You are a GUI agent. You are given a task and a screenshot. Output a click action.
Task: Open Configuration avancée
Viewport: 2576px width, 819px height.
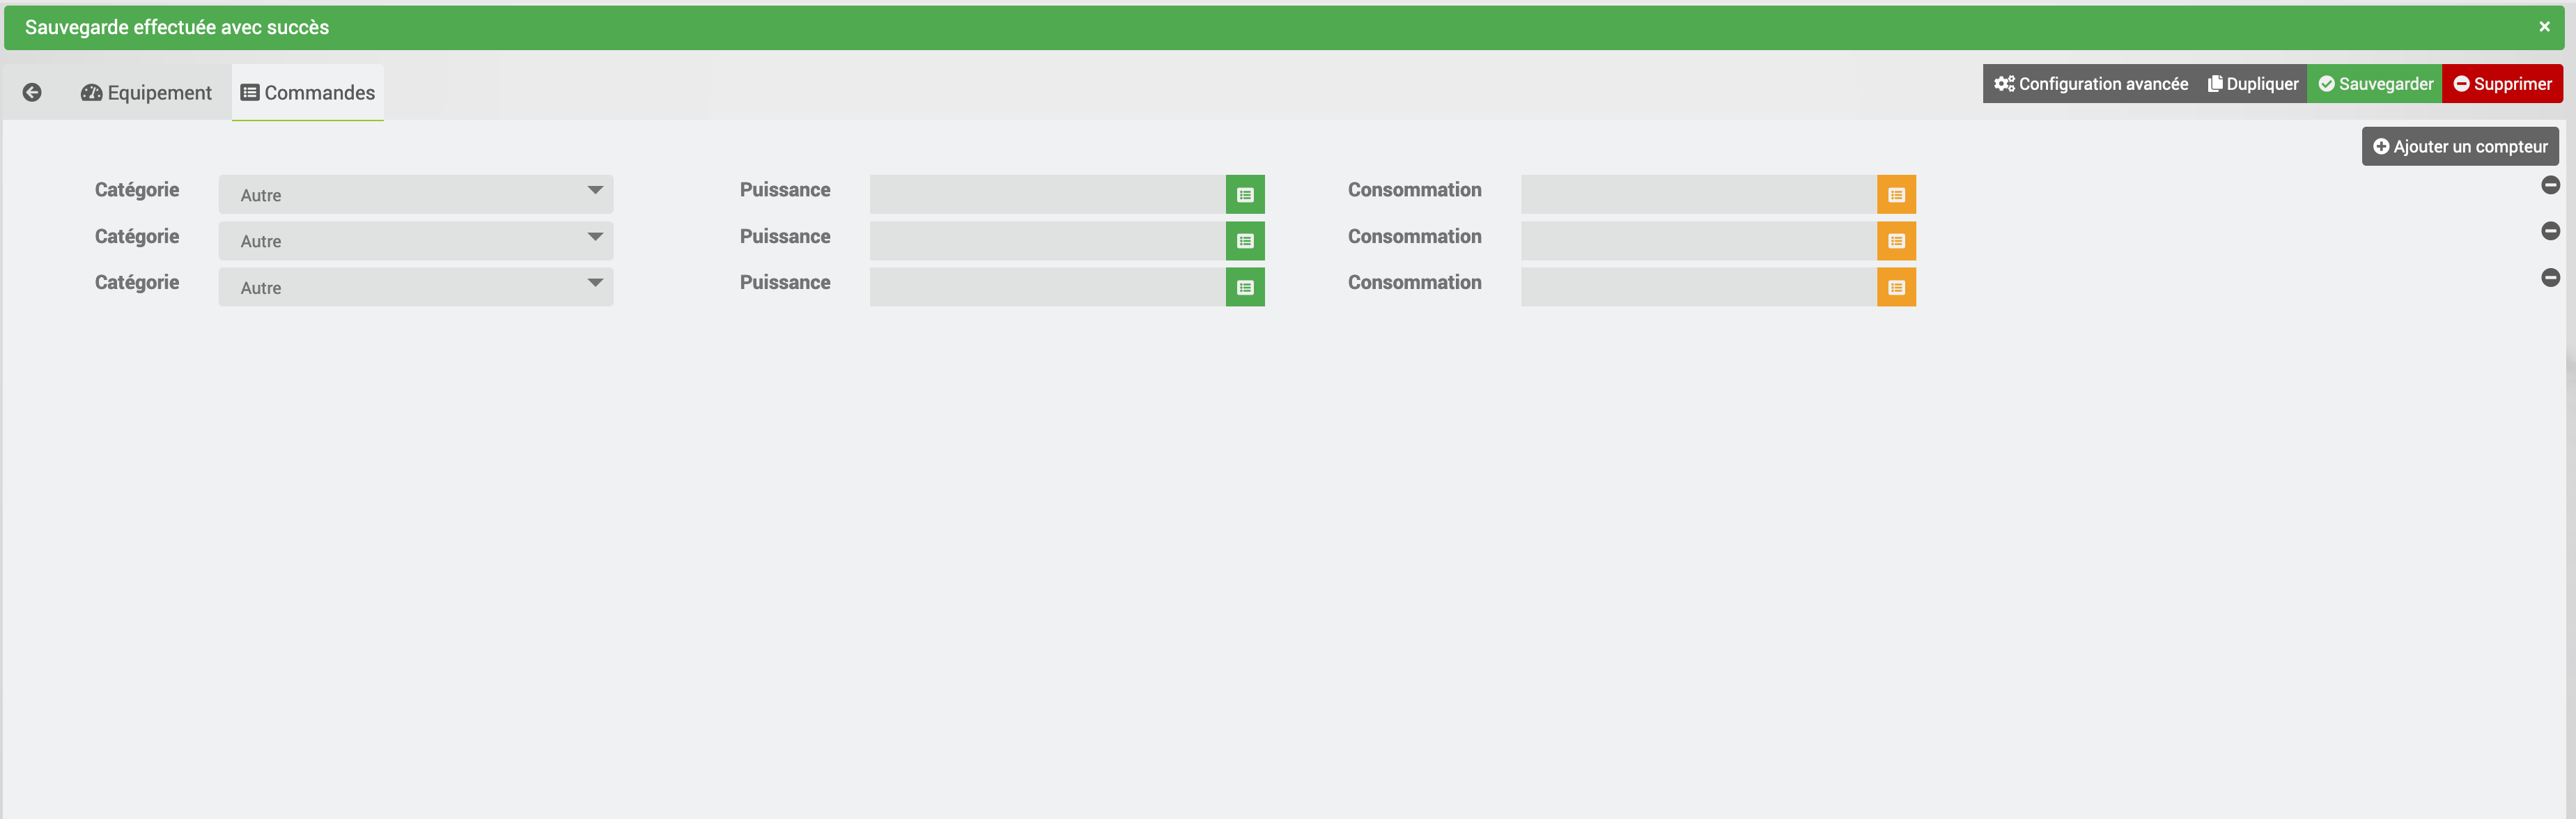(x=2090, y=84)
